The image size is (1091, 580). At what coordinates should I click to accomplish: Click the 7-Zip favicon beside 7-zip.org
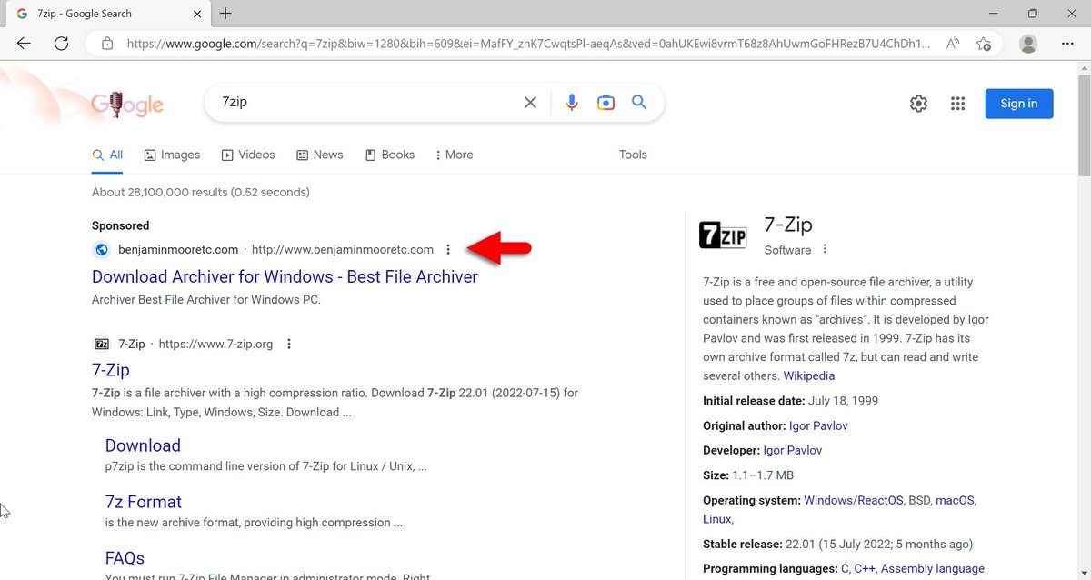(x=101, y=344)
